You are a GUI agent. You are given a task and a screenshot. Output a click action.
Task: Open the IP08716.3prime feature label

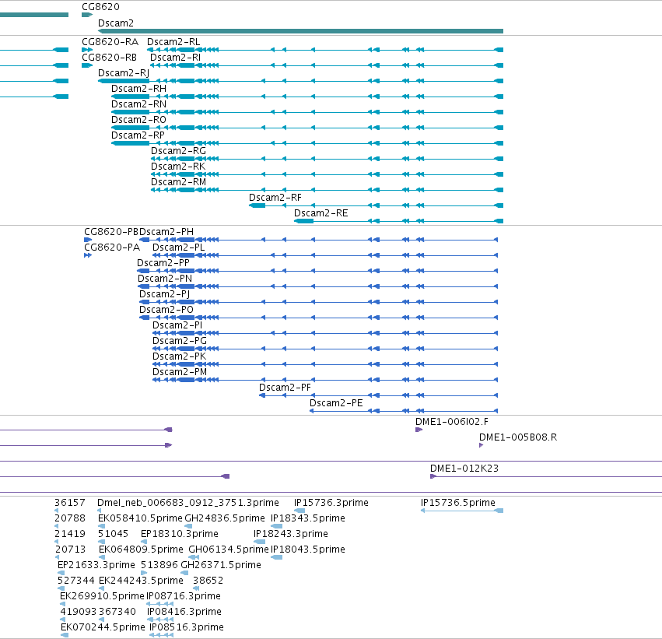184,597
